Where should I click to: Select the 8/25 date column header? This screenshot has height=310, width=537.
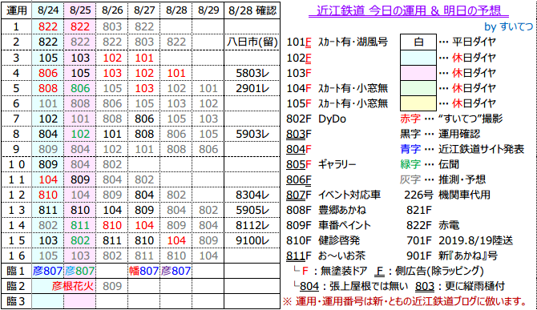[x=80, y=10]
